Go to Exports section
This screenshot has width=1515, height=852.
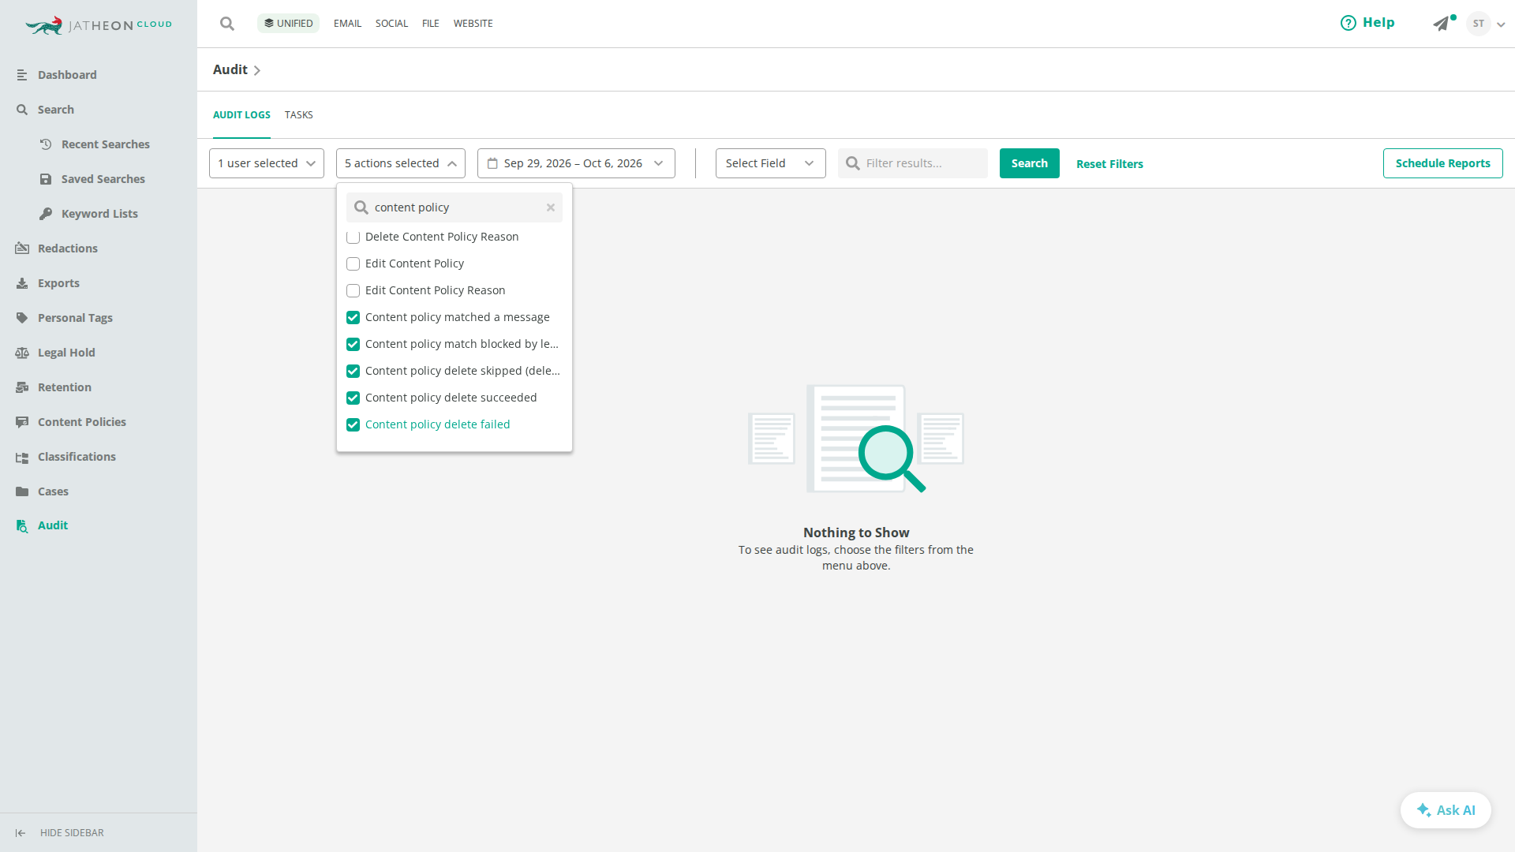(58, 283)
